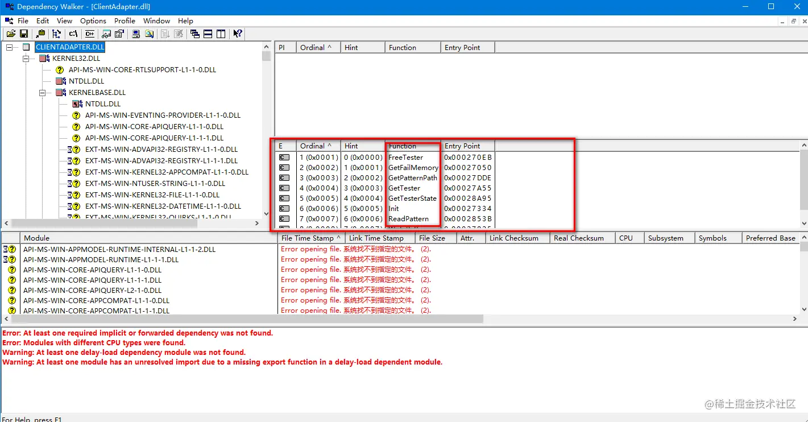This screenshot has height=422, width=808.
Task: Click module list horizontal scrollbar thumb
Action: click(247, 320)
